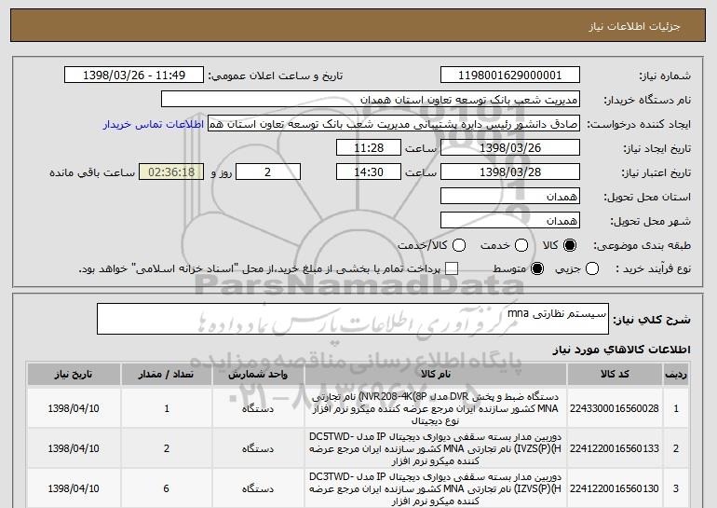The image size is (717, 508).
Task: Click the واحد شمارش column header
Action: click(258, 375)
